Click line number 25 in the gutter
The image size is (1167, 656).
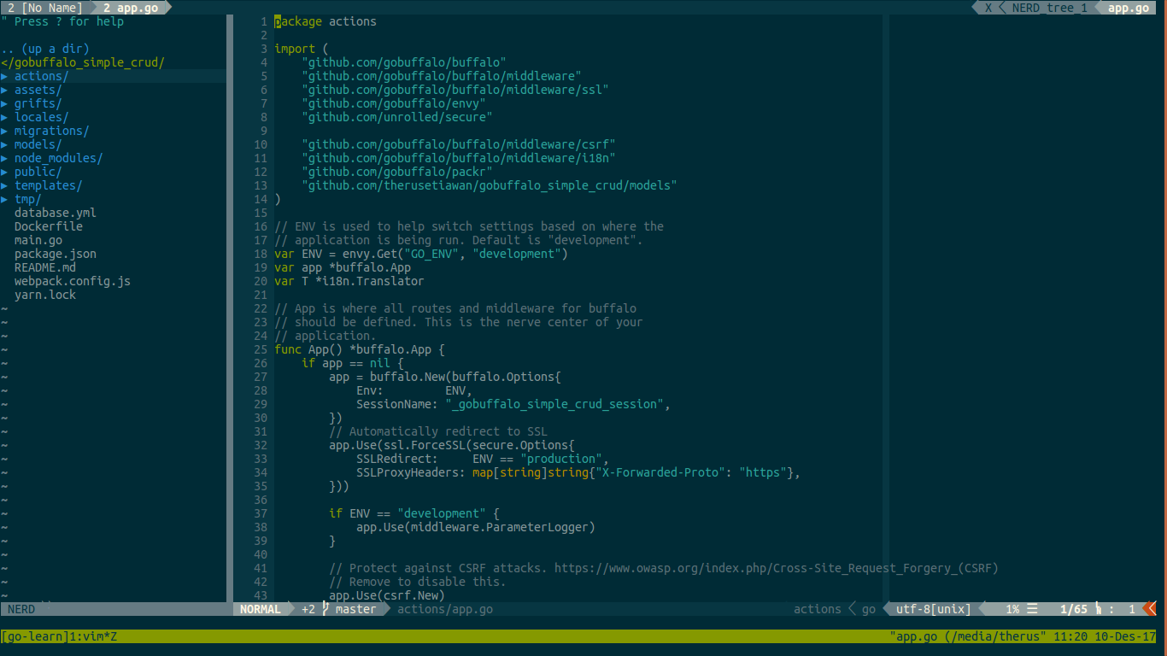tap(261, 349)
